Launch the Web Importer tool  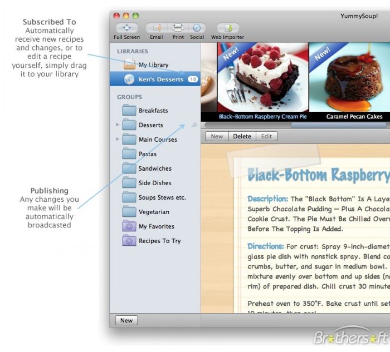coord(227,28)
